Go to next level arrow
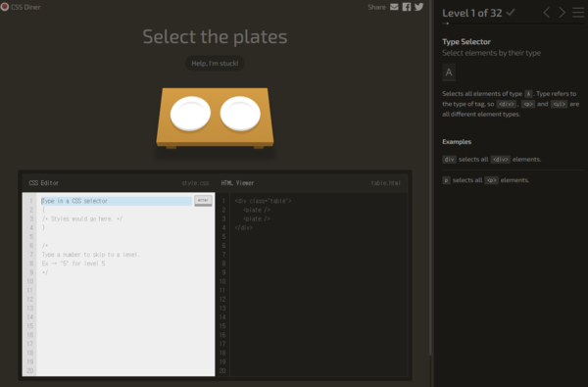 pos(562,13)
